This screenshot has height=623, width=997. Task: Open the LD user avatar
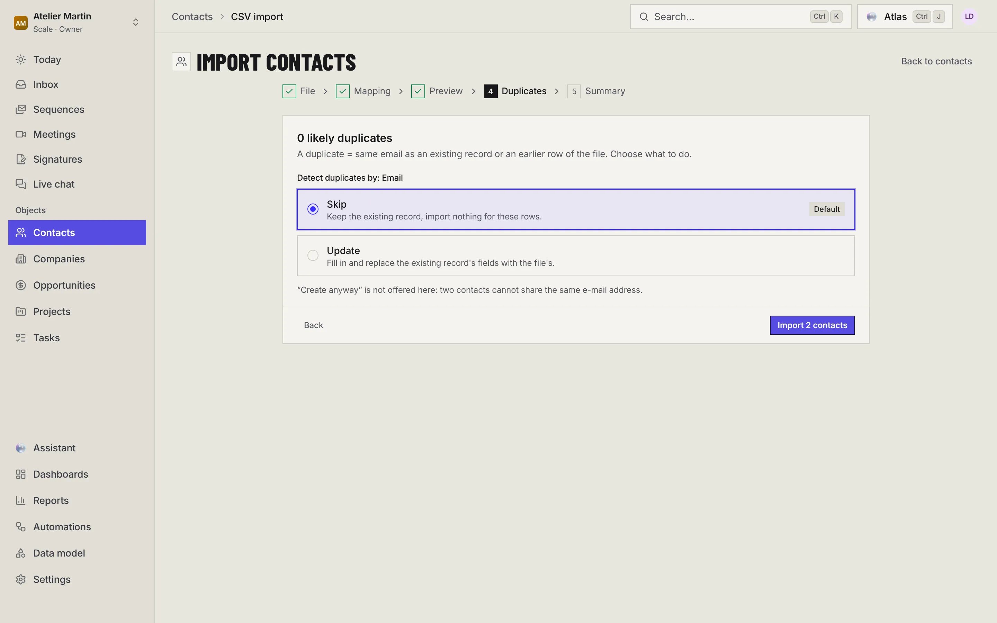tap(969, 17)
